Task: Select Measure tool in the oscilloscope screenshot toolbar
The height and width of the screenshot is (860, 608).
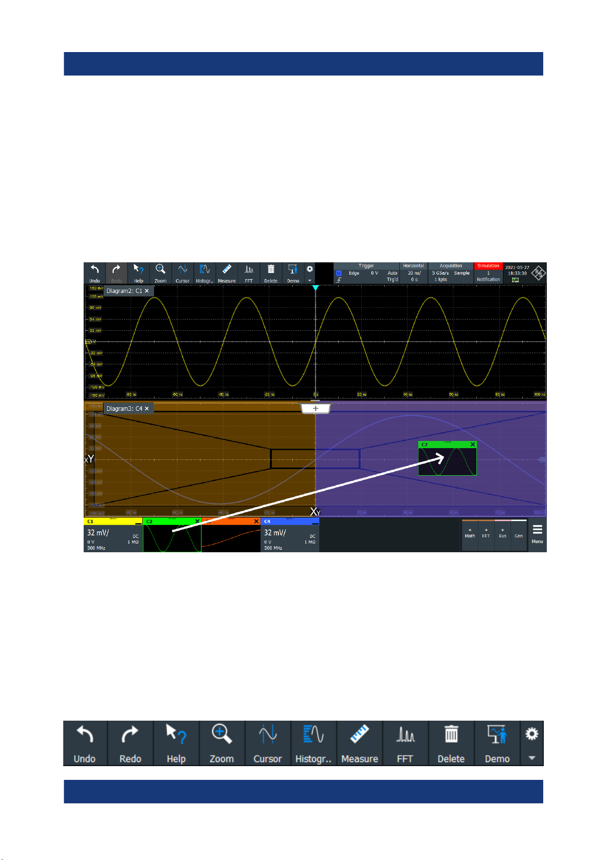Action: pos(227,273)
